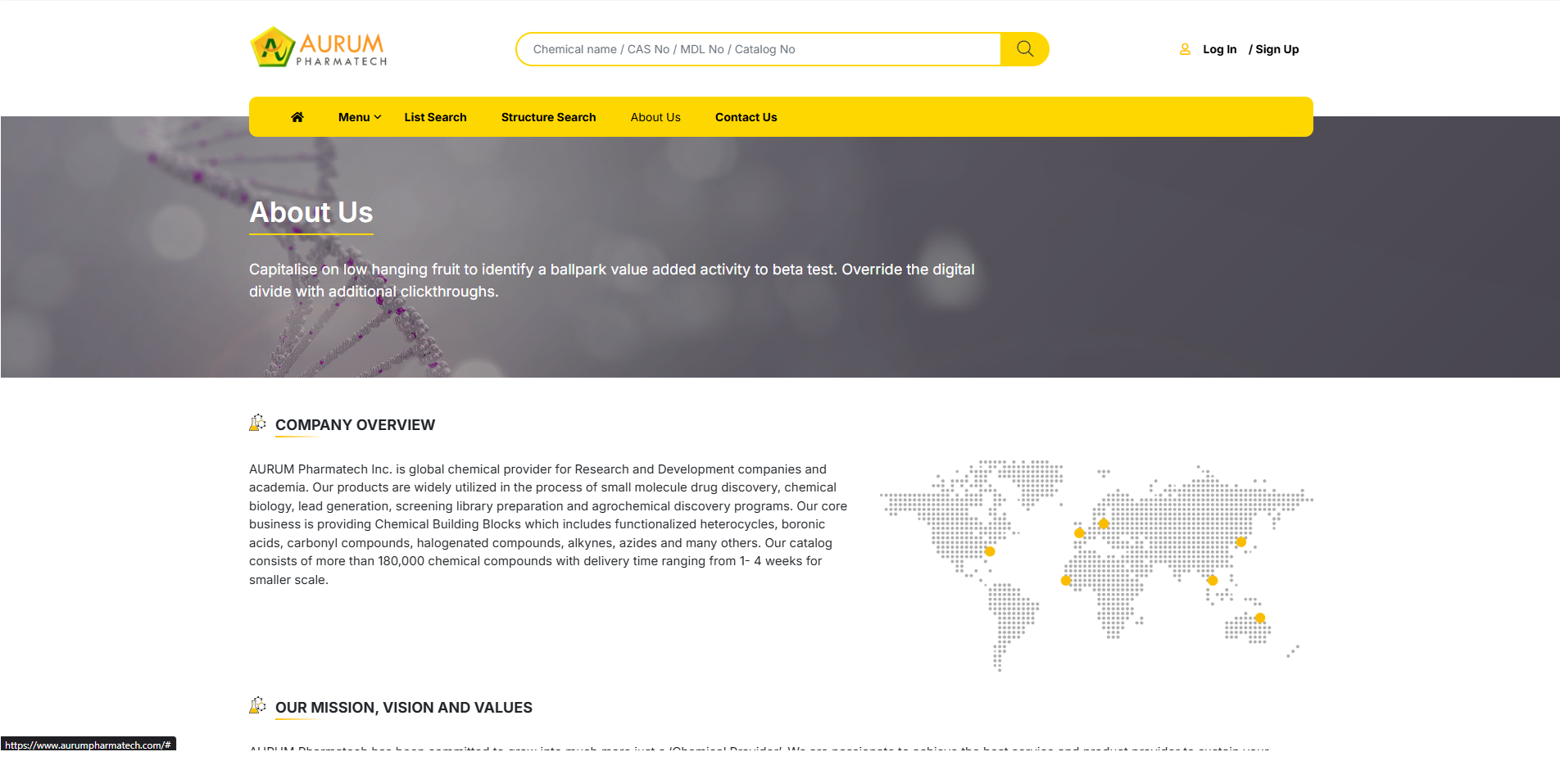Go to Structure Search

coord(548,117)
